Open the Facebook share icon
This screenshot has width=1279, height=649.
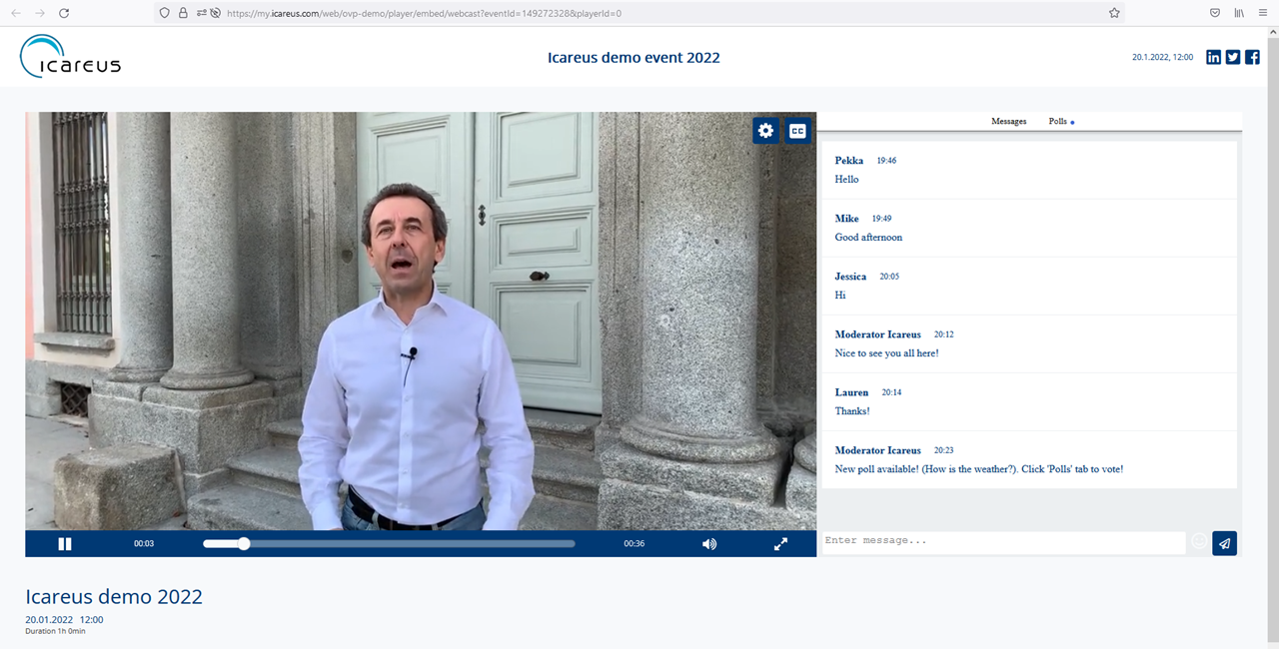click(x=1252, y=57)
